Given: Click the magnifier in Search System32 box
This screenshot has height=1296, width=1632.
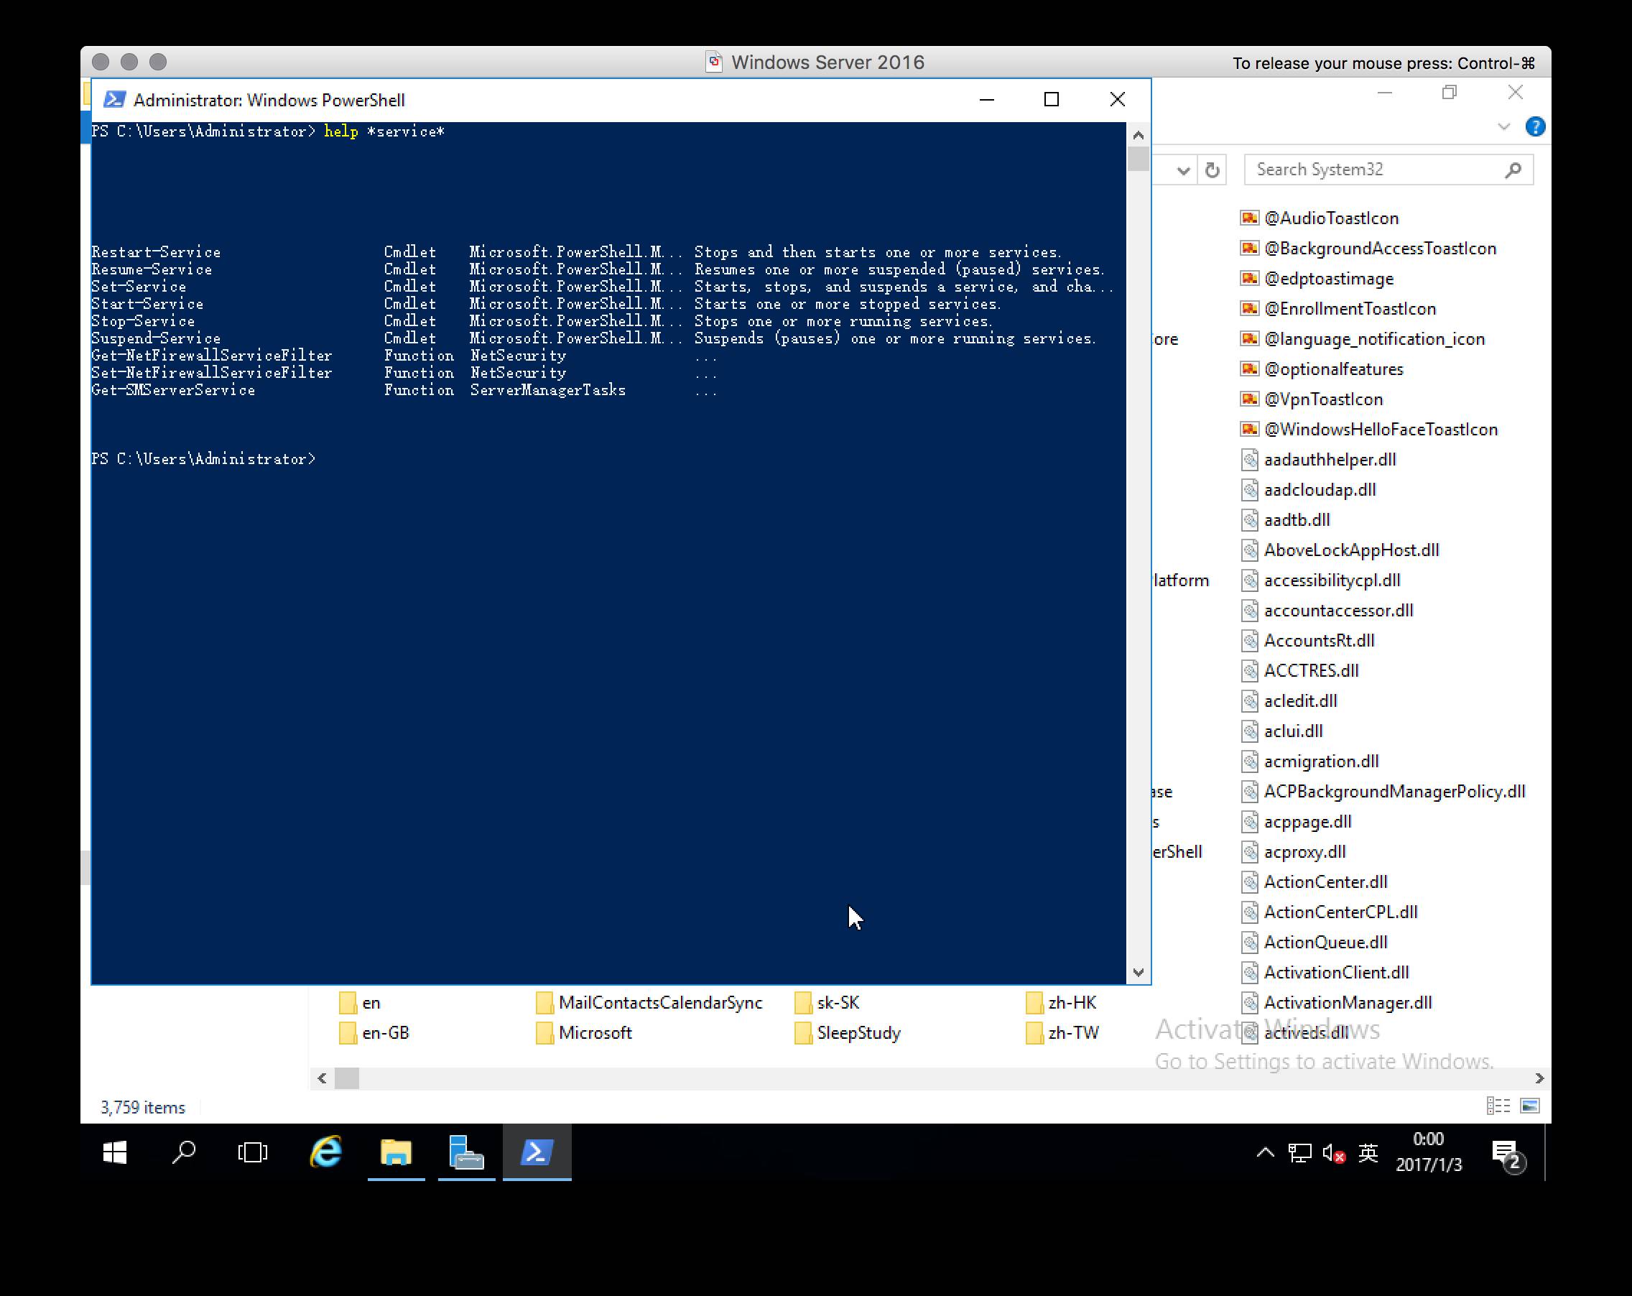Looking at the screenshot, I should (1512, 170).
